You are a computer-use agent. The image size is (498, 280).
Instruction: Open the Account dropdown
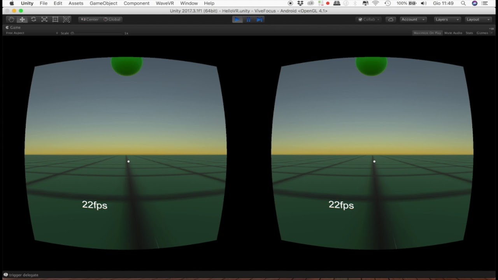tap(413, 19)
